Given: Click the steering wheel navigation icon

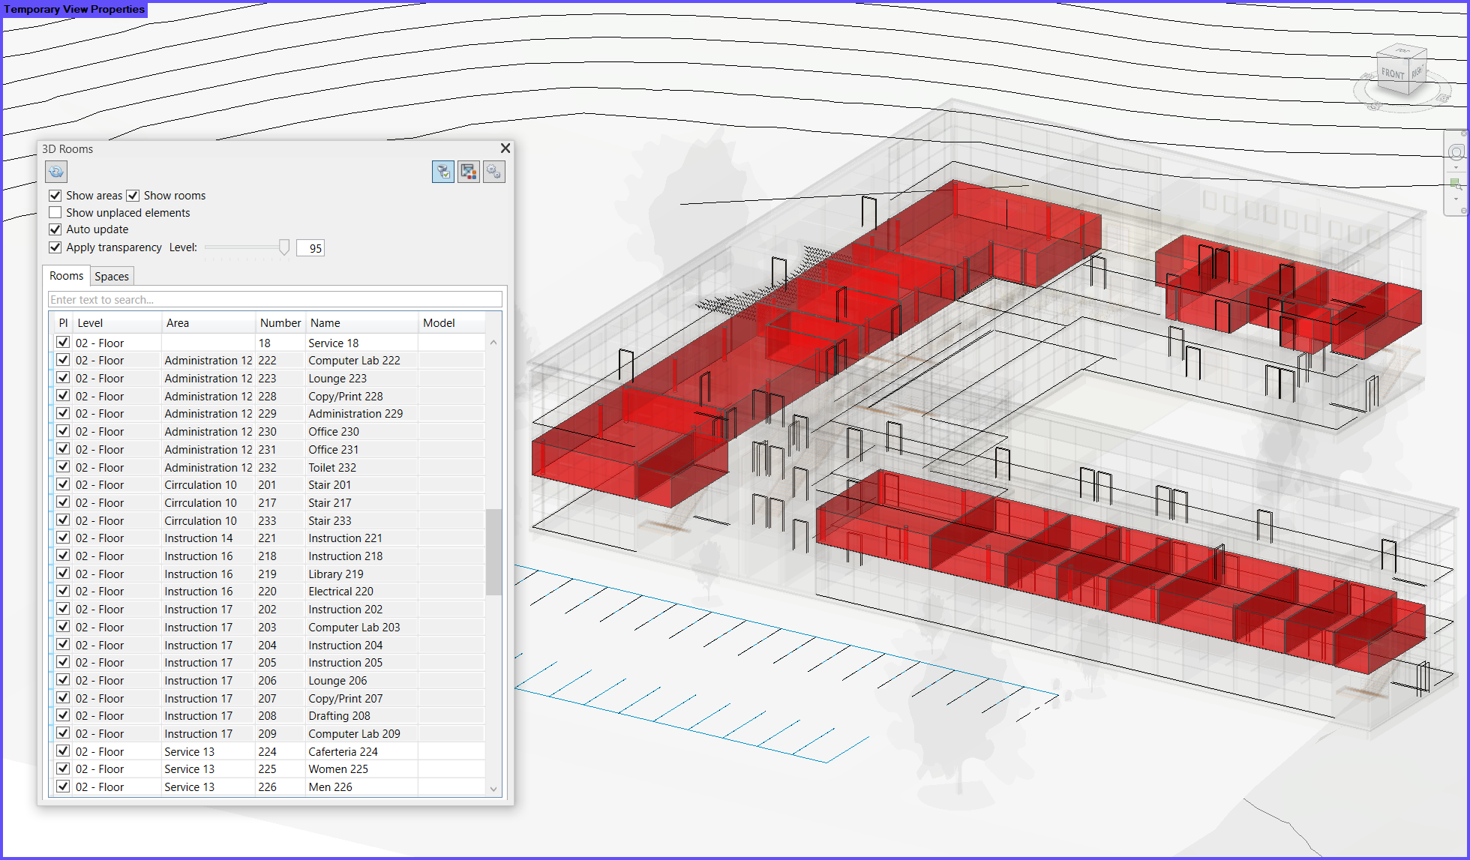Looking at the screenshot, I should click(1456, 152).
